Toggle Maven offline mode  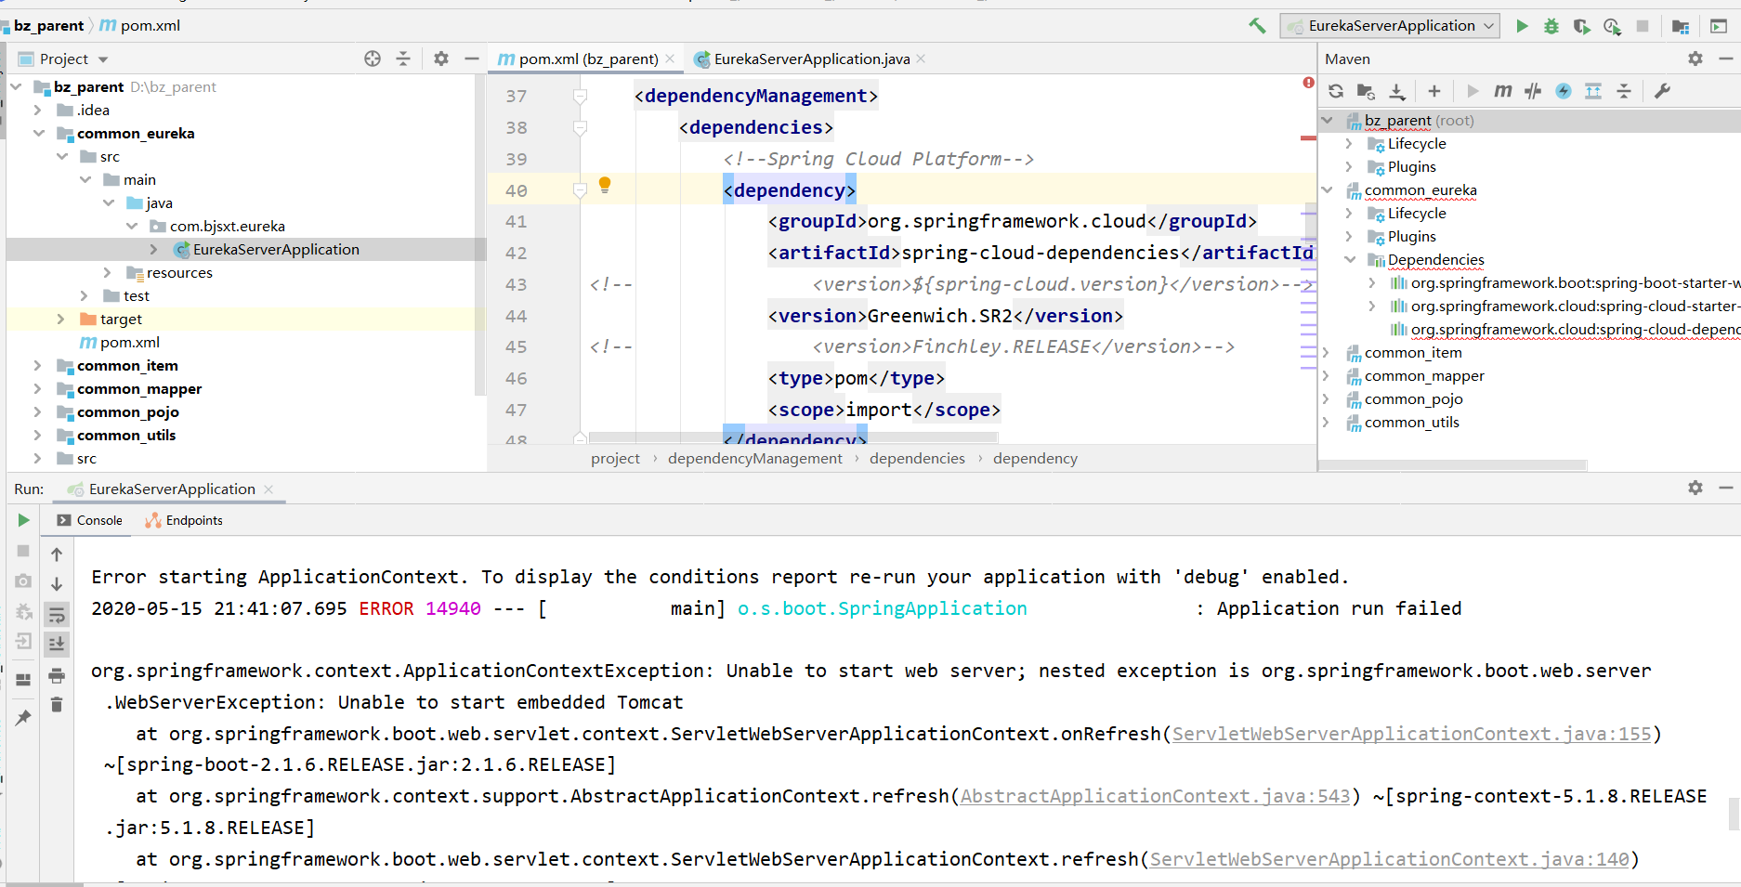(1533, 91)
